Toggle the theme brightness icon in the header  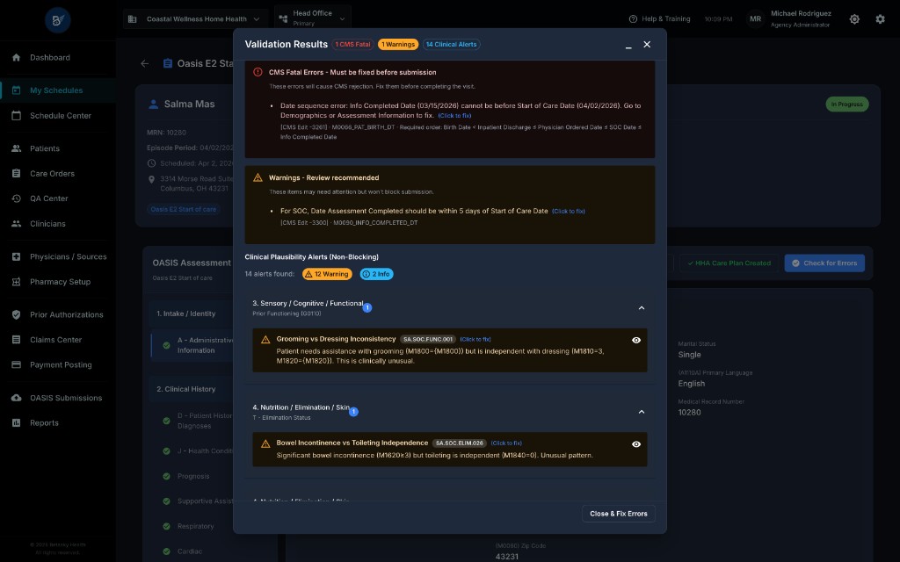pos(854,19)
